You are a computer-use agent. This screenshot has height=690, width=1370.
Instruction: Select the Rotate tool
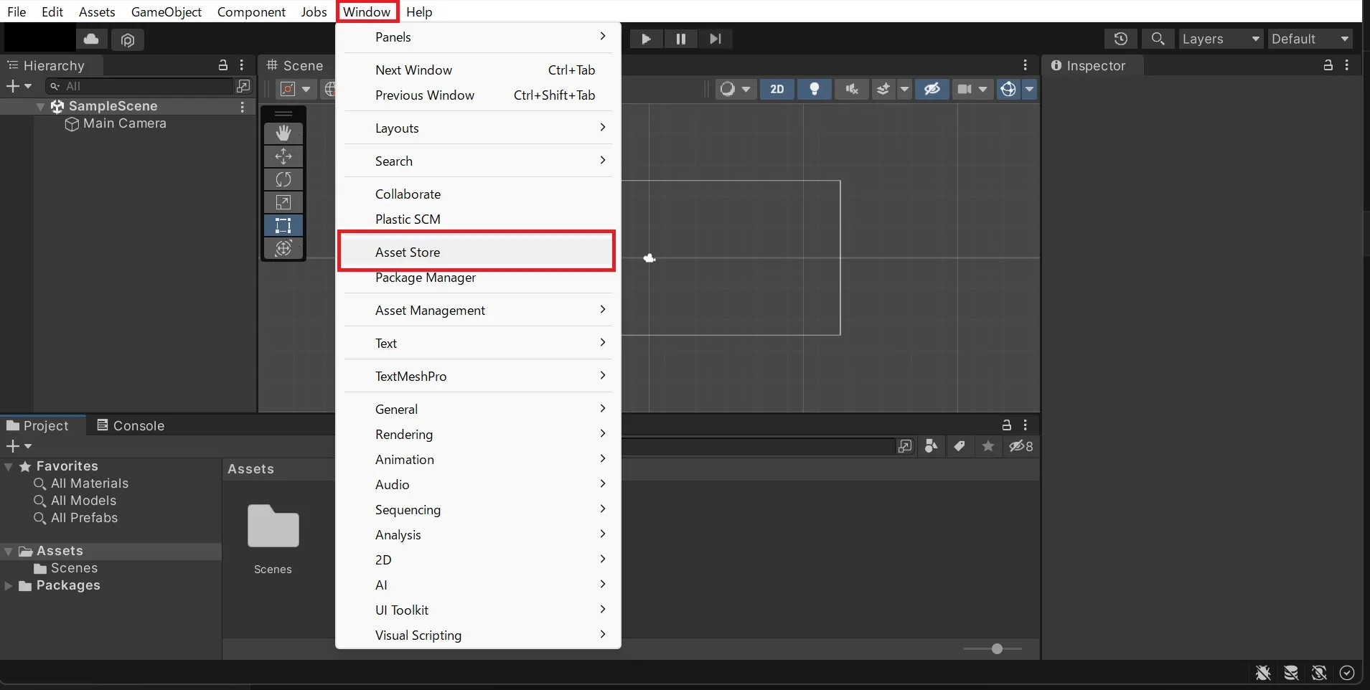(283, 179)
